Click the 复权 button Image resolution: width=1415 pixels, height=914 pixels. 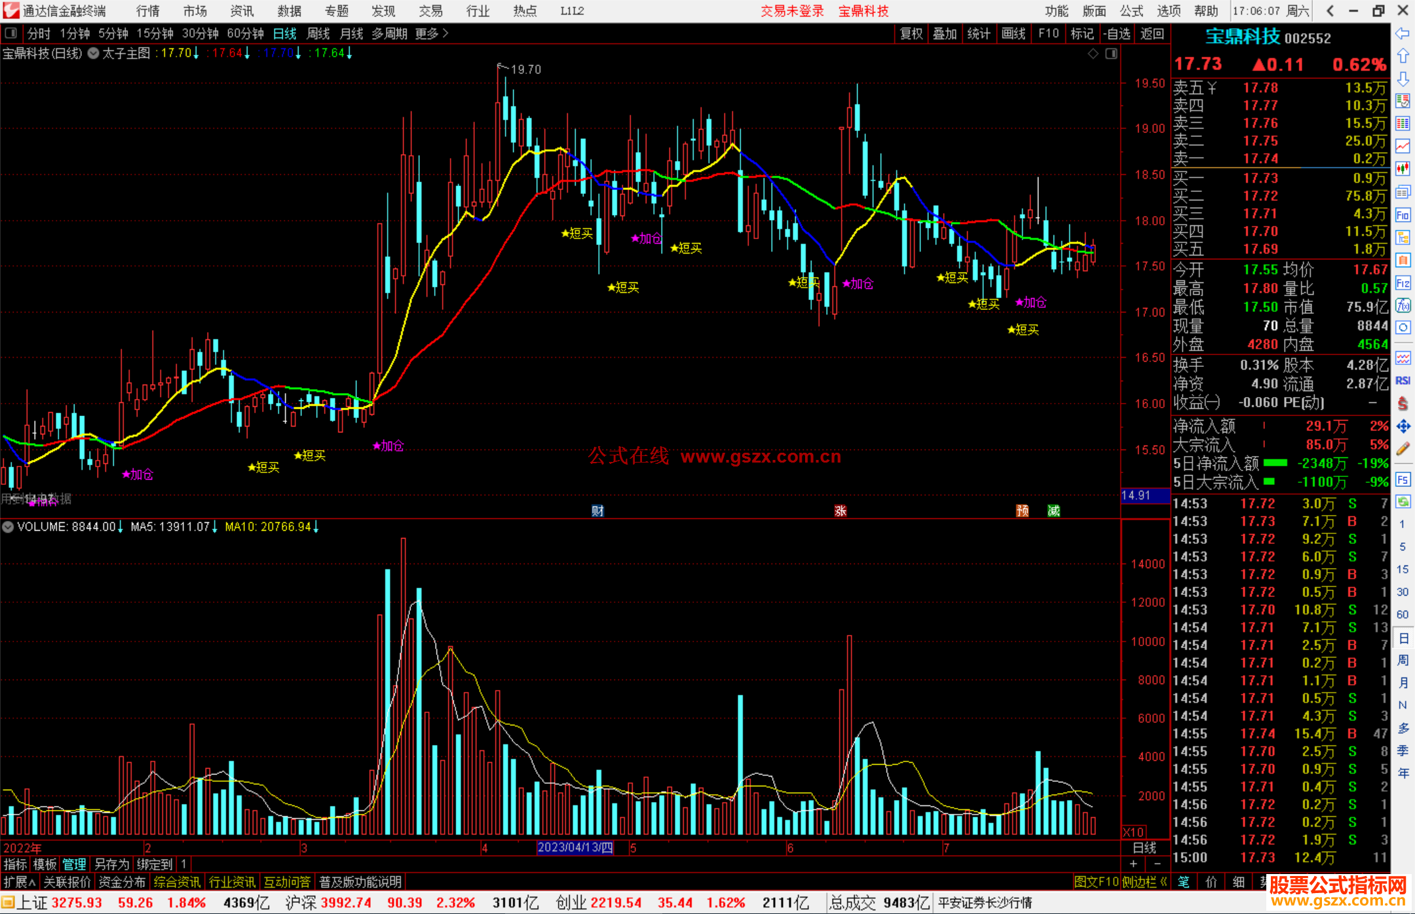point(911,33)
